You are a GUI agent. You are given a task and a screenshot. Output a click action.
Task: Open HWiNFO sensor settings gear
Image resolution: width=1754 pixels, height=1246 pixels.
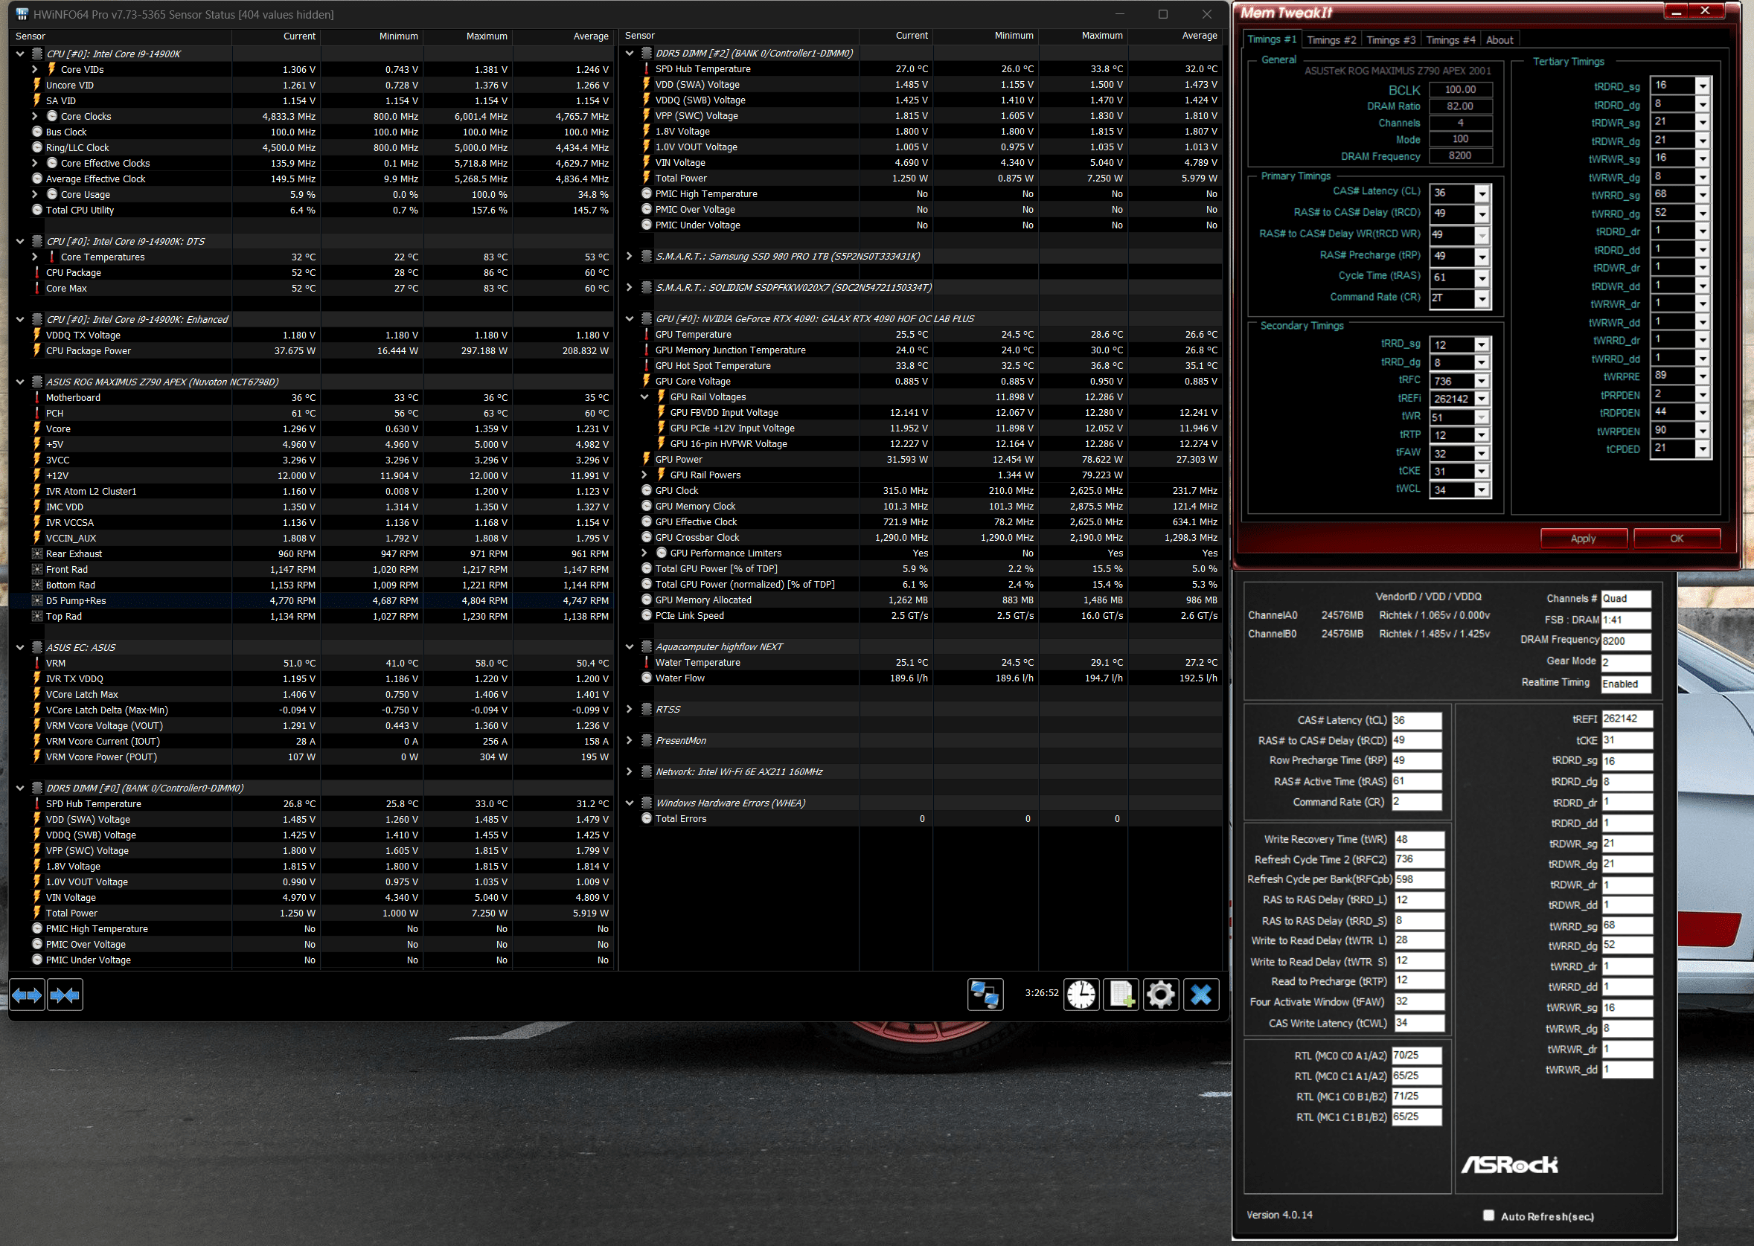click(x=1161, y=995)
